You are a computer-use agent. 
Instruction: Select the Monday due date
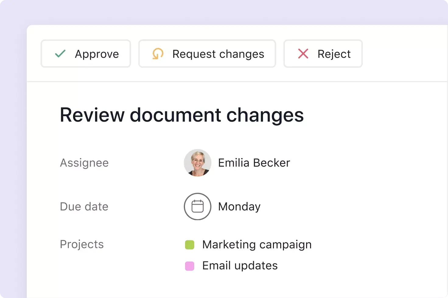(239, 206)
